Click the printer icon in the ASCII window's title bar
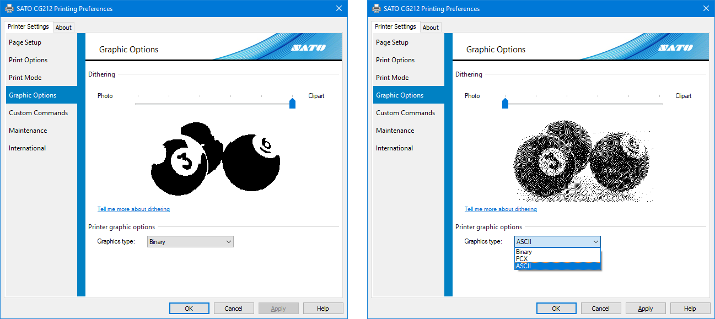Viewport: 715px width, 319px height. [377, 8]
